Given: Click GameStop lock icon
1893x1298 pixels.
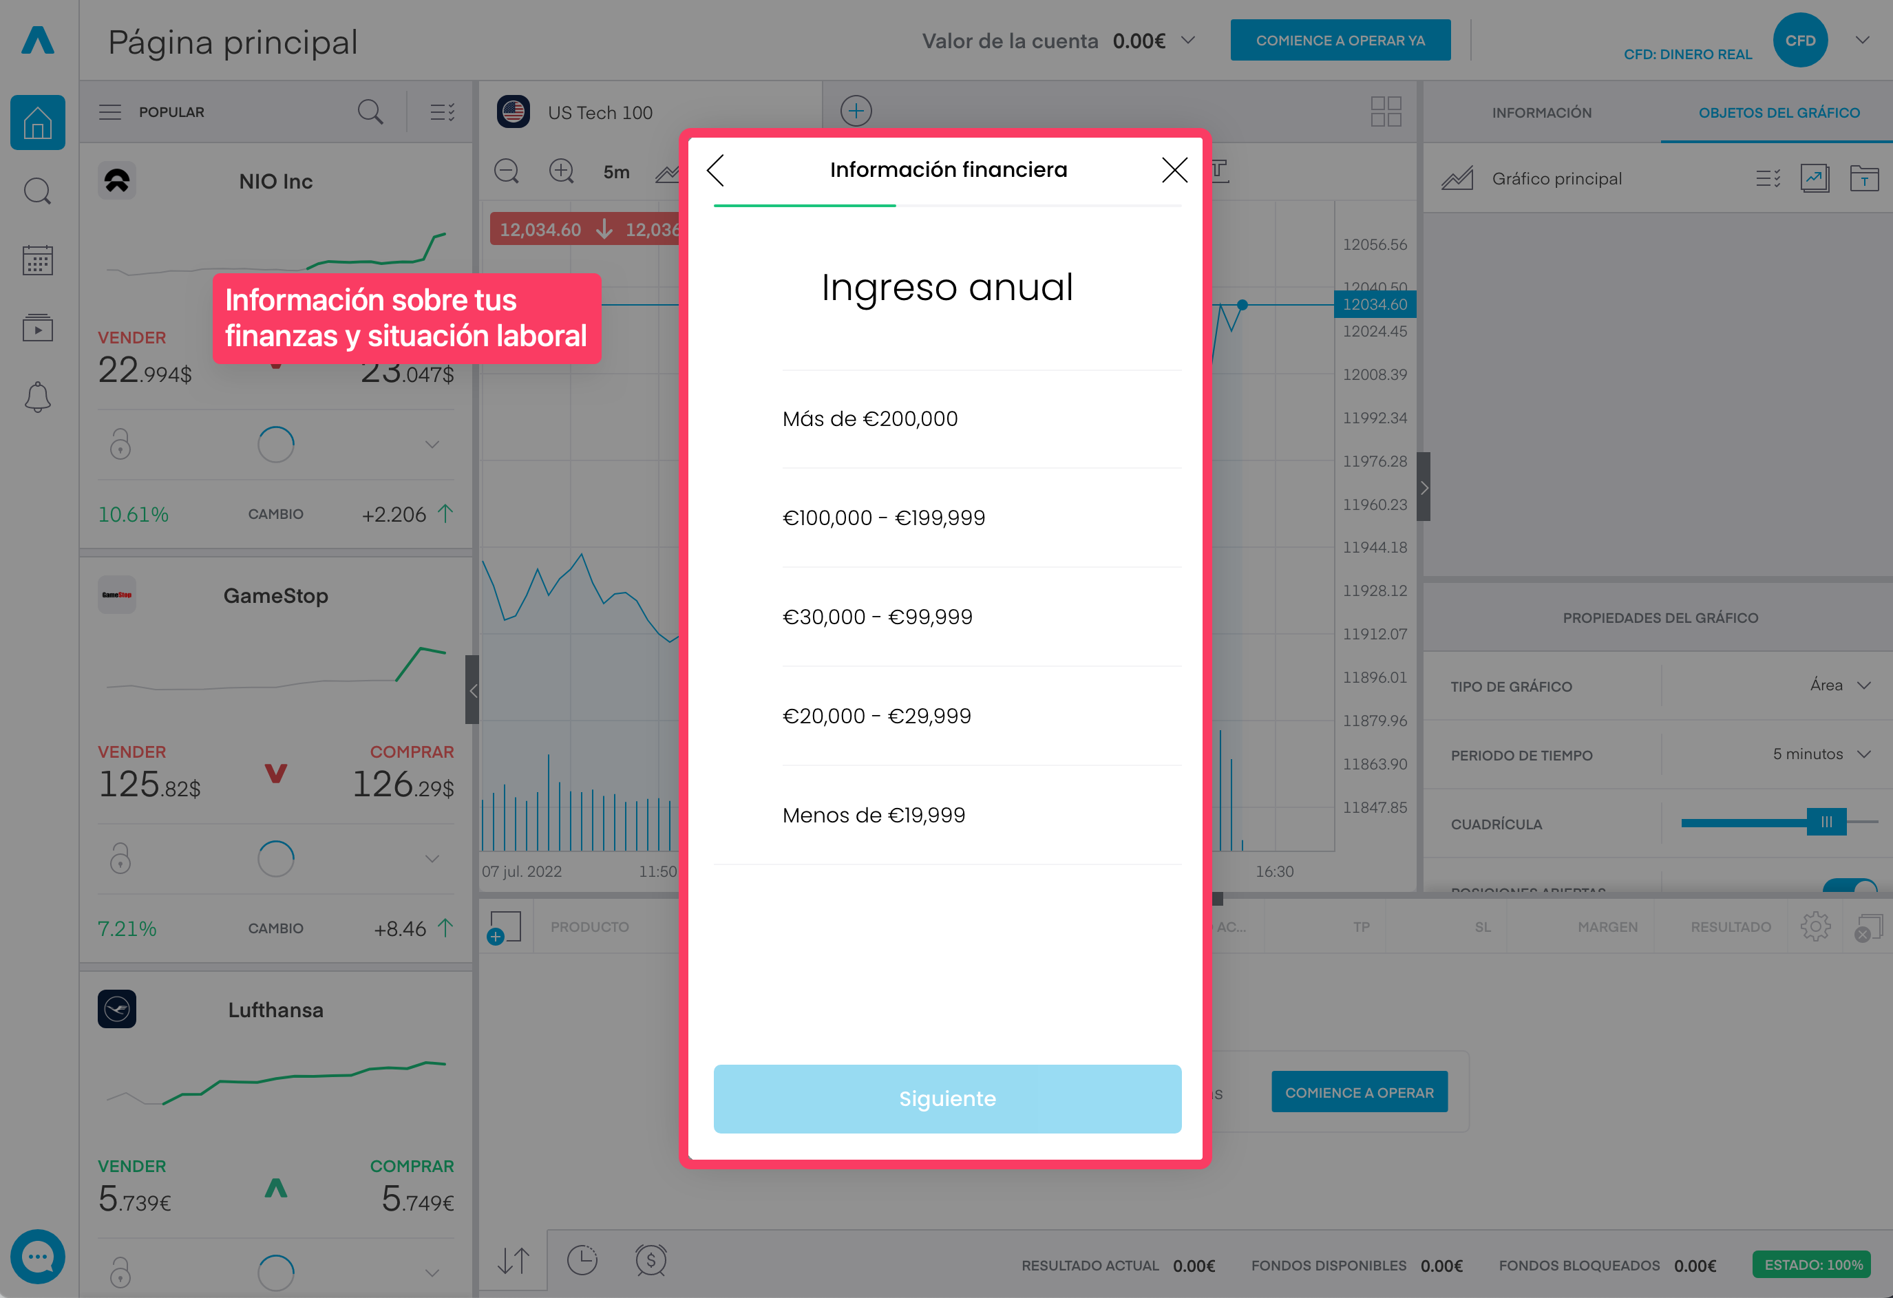Looking at the screenshot, I should 120,858.
